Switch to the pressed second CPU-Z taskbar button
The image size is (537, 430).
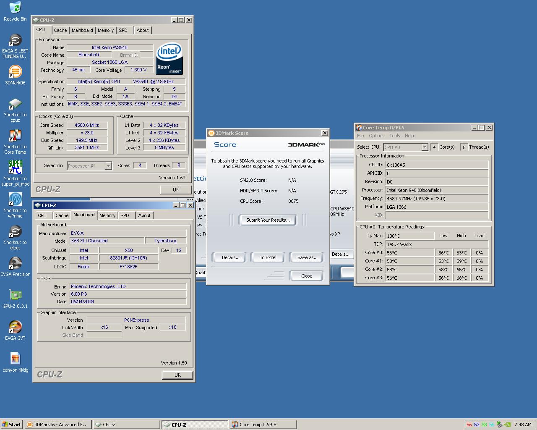pos(195,425)
